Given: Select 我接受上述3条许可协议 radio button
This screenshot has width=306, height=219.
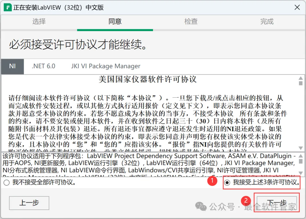Looking at the screenshot, I should coord(227,182).
